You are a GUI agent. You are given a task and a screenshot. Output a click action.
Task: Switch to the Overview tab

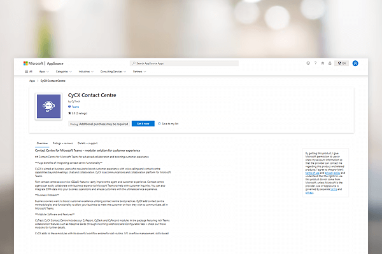pos(42,144)
